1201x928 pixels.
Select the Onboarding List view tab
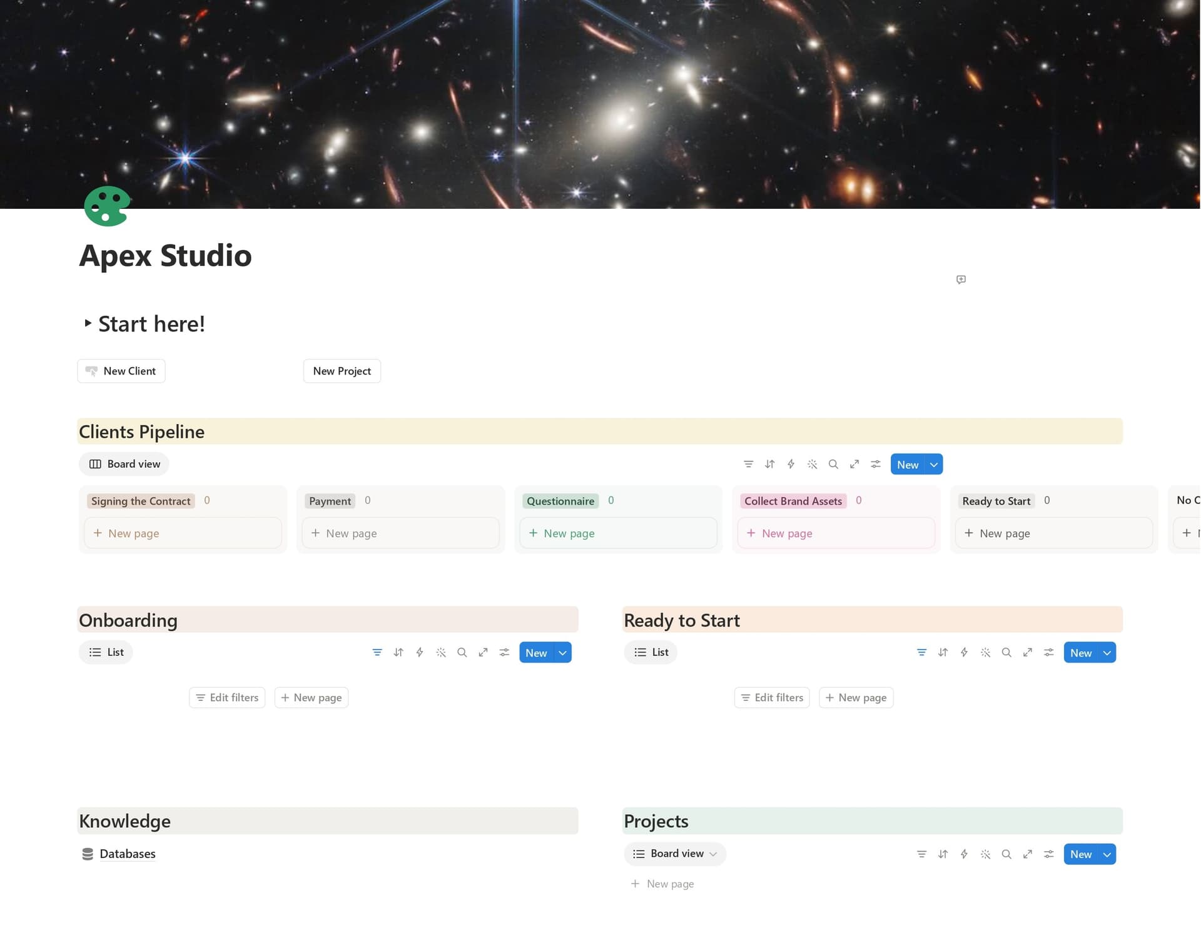(x=106, y=652)
